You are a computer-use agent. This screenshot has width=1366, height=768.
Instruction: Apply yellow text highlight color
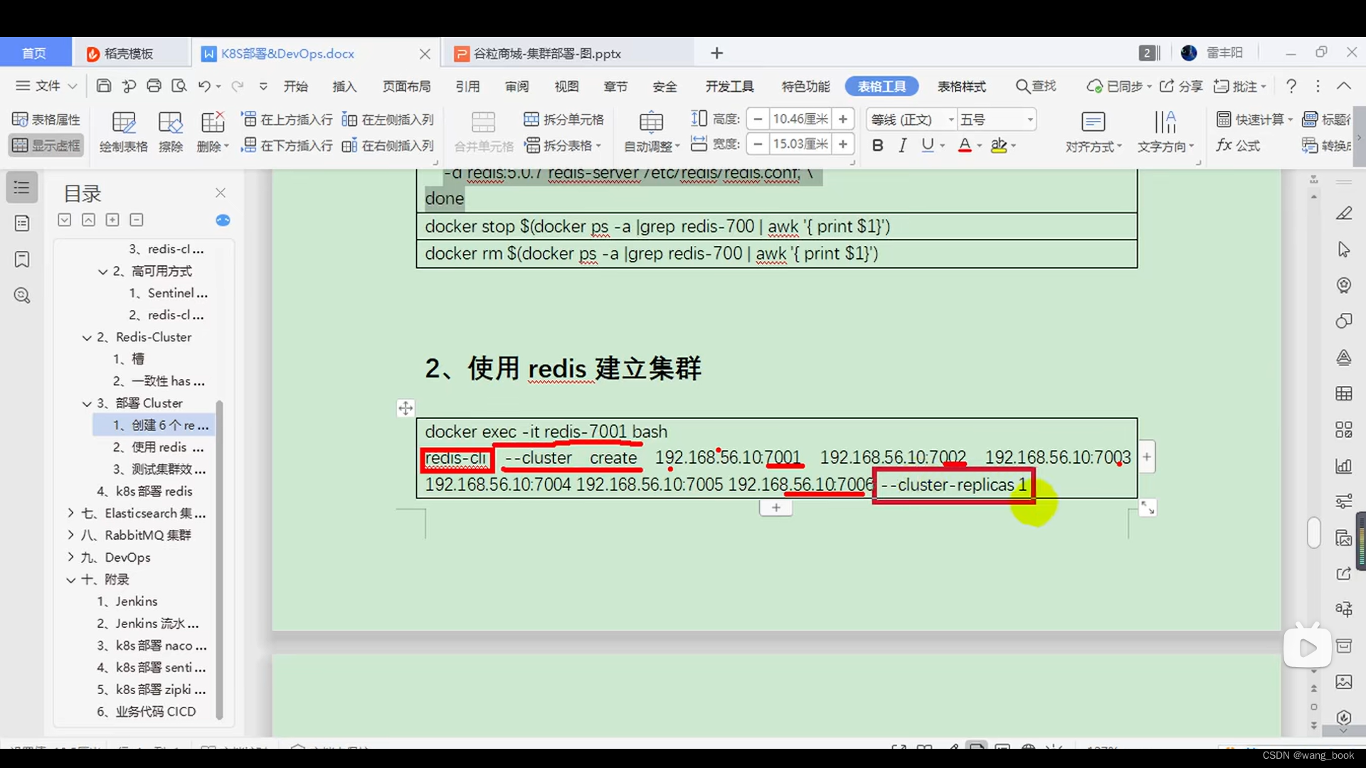pyautogui.click(x=999, y=145)
